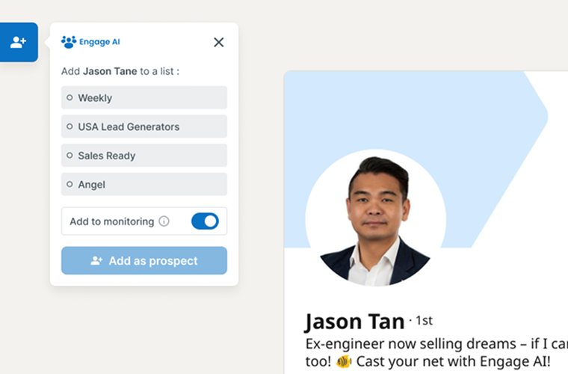Choose the Sales Ready list

coord(144,156)
